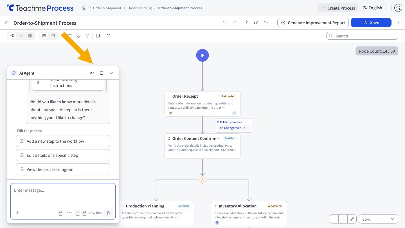Open the AI magic wand tool
Viewport: 405px width, 228px height.
click(x=109, y=36)
